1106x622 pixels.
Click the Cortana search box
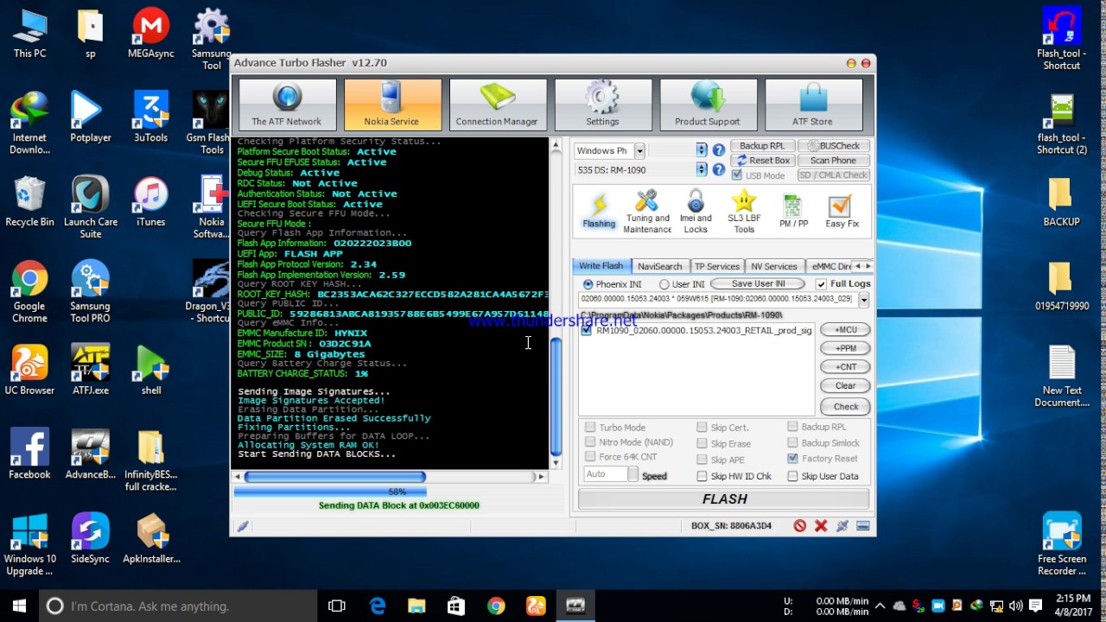click(178, 606)
